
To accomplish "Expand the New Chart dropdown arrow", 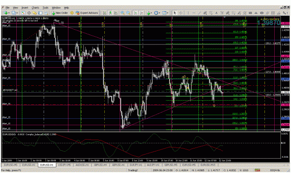I will point(9,13).
